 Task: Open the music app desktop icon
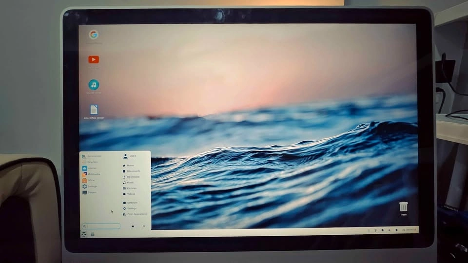tap(94, 85)
